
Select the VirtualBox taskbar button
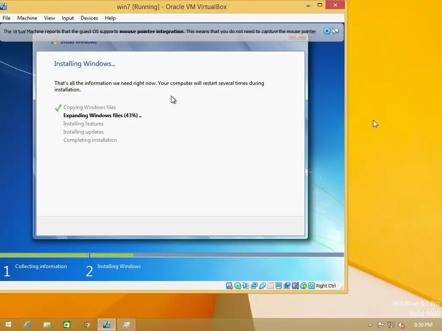[107, 325]
